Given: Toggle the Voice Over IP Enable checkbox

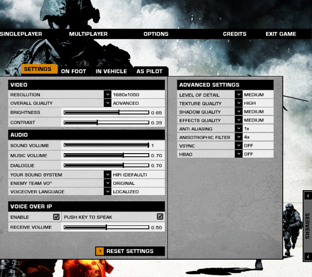Looking at the screenshot, I should coord(56,217).
